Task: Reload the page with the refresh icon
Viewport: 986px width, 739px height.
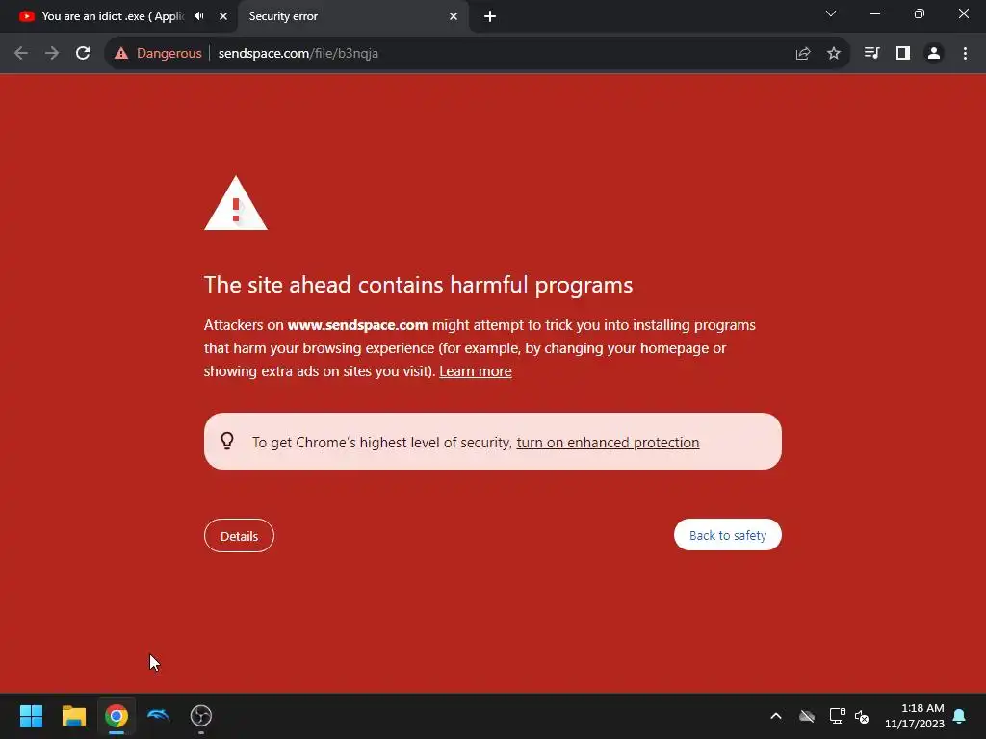Action: point(83,54)
